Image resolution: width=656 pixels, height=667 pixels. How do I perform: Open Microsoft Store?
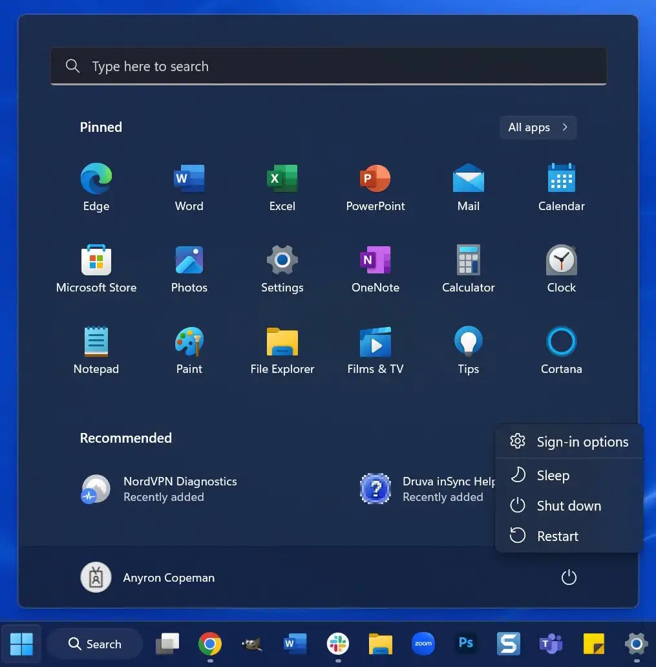[96, 269]
